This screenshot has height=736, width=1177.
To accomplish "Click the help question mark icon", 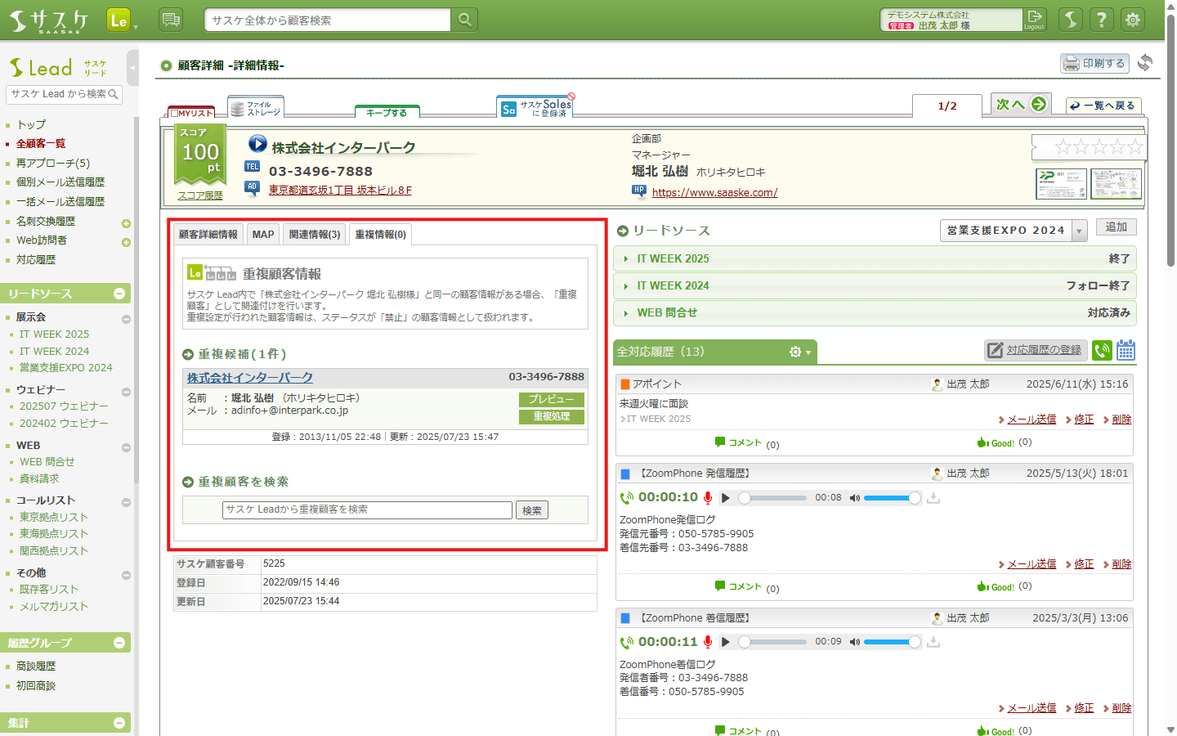I will 1102,20.
